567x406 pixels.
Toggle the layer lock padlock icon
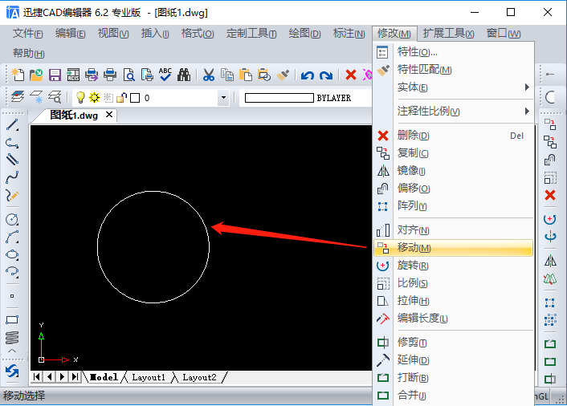click(121, 98)
